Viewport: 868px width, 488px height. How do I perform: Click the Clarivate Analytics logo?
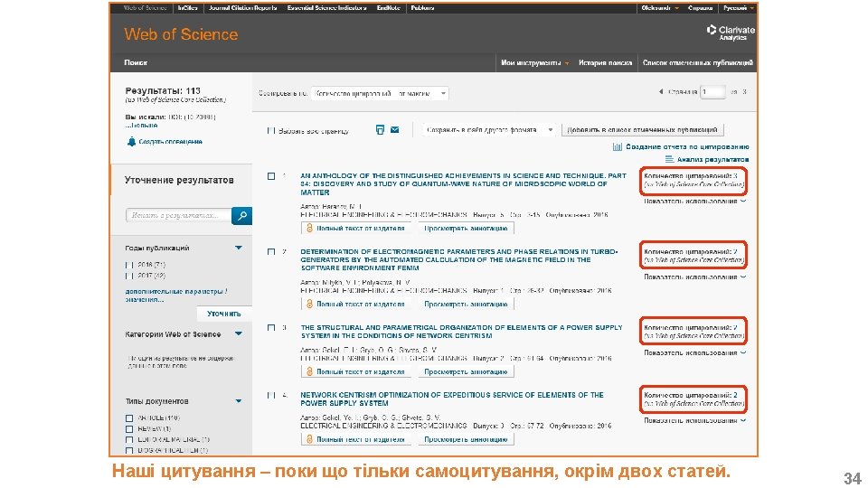(731, 33)
